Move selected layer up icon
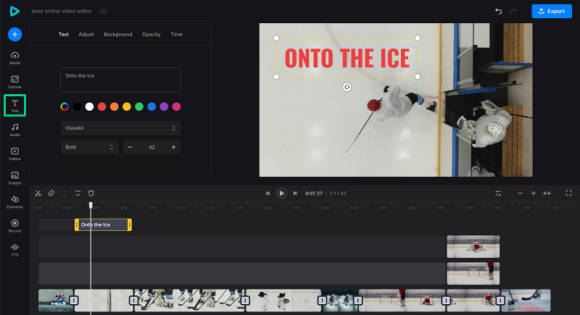Image resolution: width=580 pixels, height=315 pixels. [65, 193]
